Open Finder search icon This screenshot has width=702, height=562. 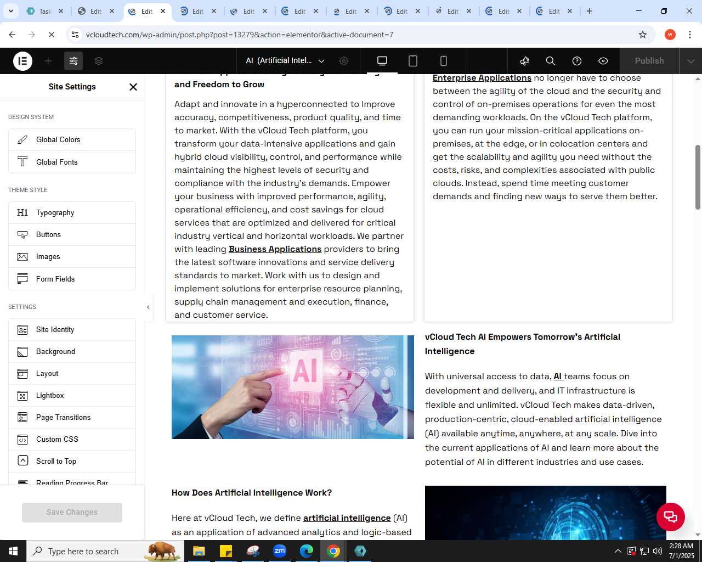click(x=551, y=61)
